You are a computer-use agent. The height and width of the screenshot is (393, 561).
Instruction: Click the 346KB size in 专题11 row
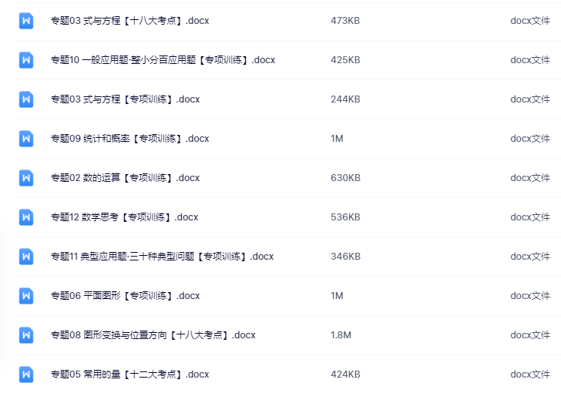point(345,257)
